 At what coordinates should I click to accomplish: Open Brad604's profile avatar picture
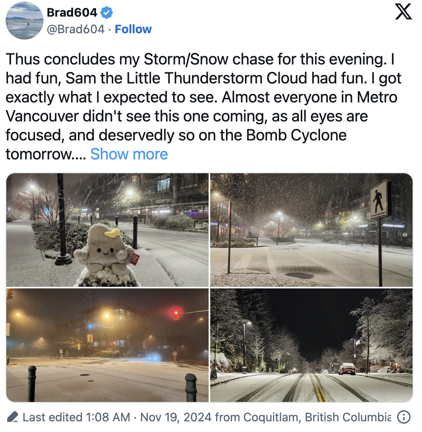coord(25,21)
